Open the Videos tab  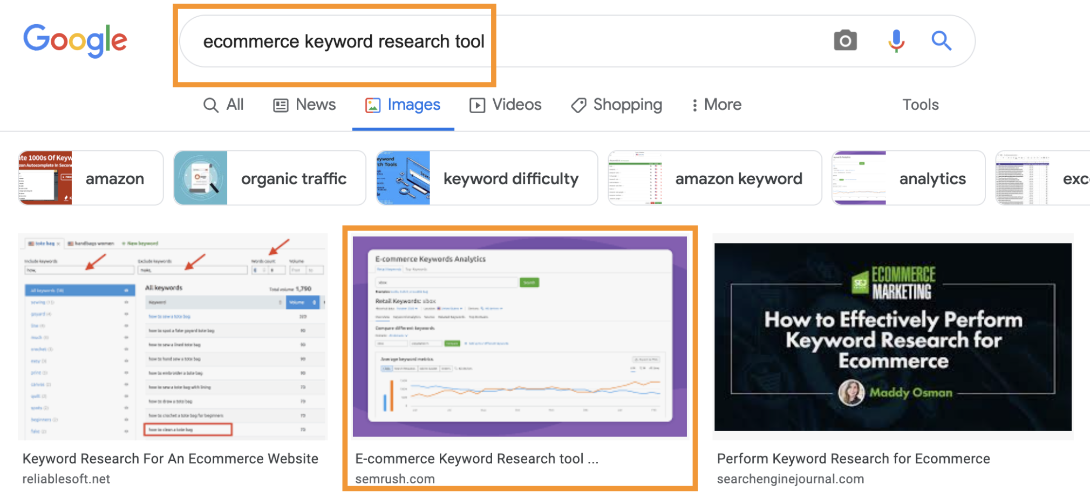(505, 105)
